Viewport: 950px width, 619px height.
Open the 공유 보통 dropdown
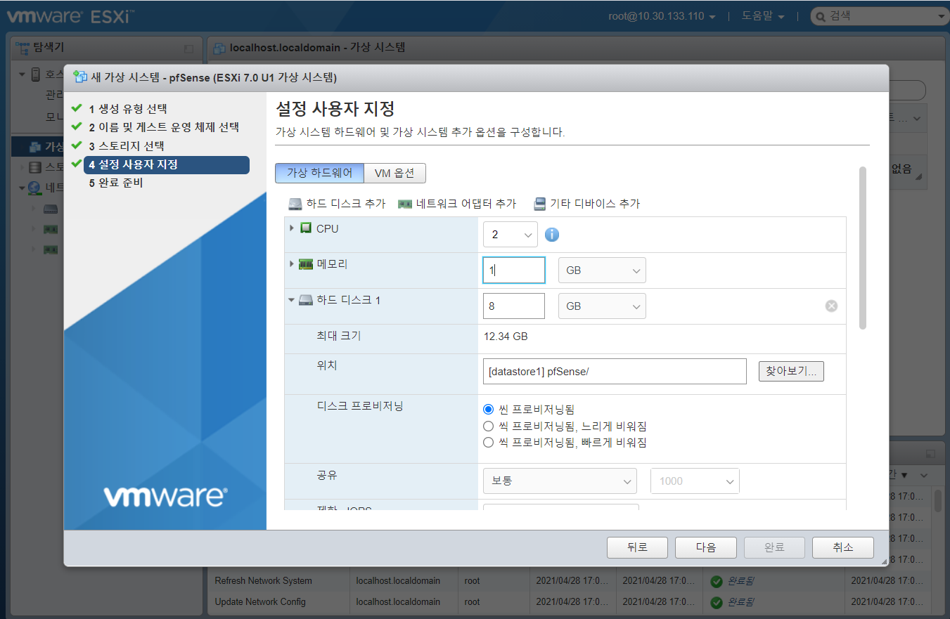click(560, 481)
